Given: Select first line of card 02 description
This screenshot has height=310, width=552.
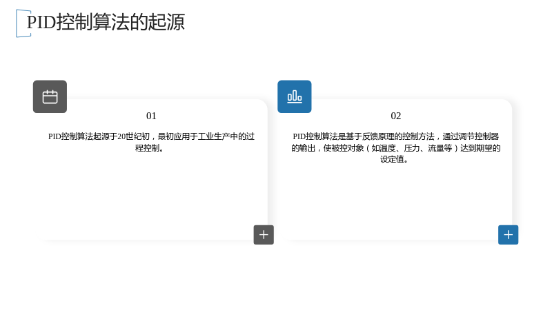Looking at the screenshot, I should [395, 136].
